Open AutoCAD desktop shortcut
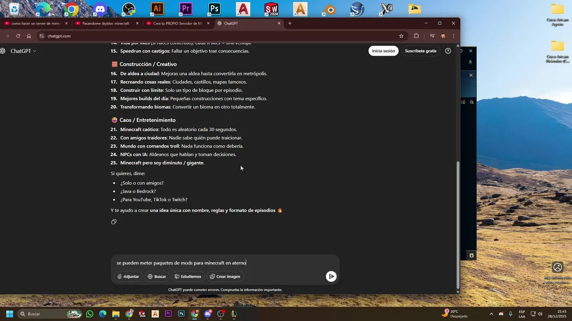This screenshot has height=321, width=572. point(243,8)
